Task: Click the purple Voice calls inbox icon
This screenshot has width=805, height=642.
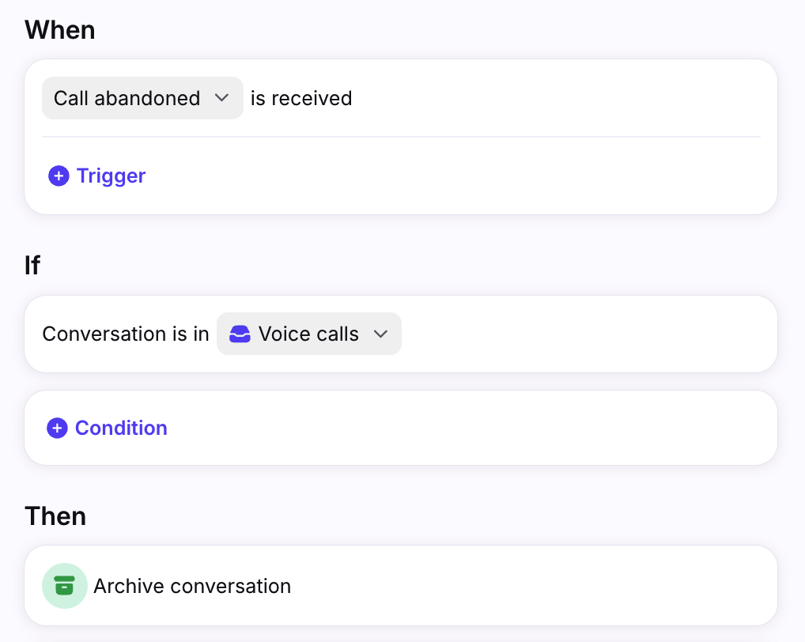Action: click(x=240, y=334)
